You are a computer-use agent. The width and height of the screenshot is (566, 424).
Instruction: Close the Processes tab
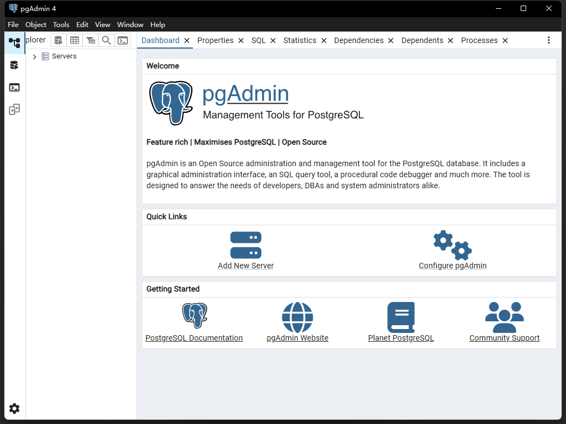(505, 41)
